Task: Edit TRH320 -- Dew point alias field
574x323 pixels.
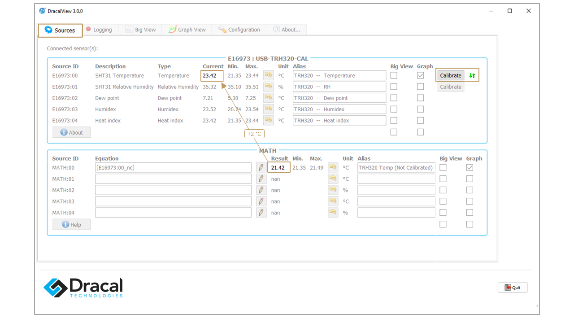Action: [339, 98]
